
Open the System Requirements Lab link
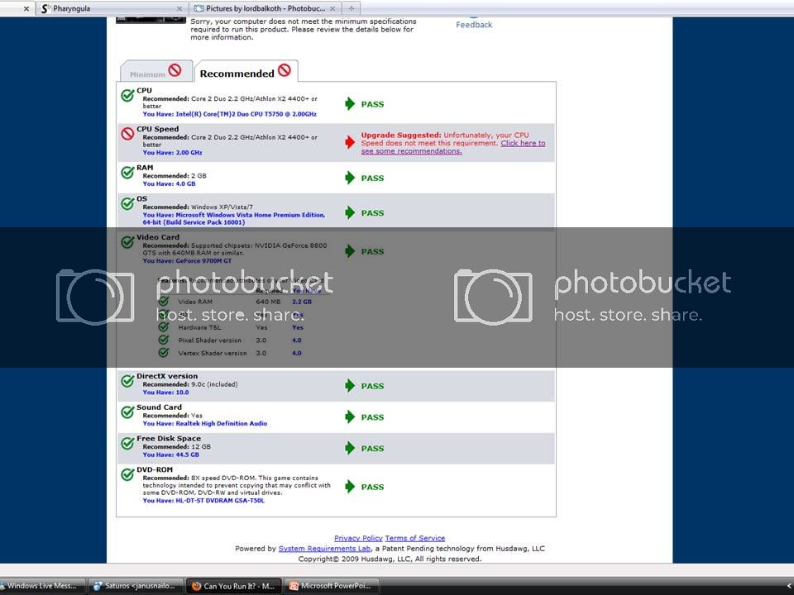pyautogui.click(x=324, y=549)
